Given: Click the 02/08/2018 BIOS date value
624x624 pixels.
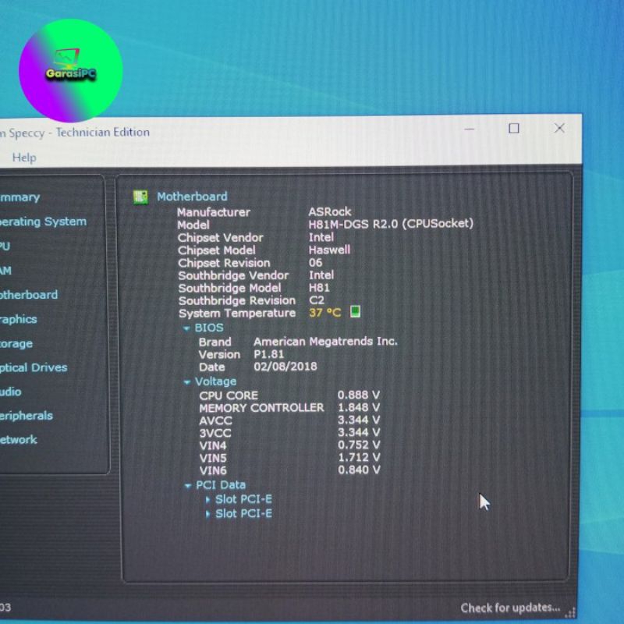Looking at the screenshot, I should (285, 367).
